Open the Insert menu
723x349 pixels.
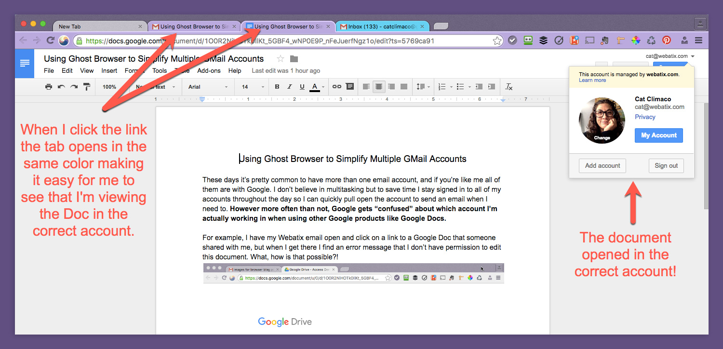[x=109, y=70]
